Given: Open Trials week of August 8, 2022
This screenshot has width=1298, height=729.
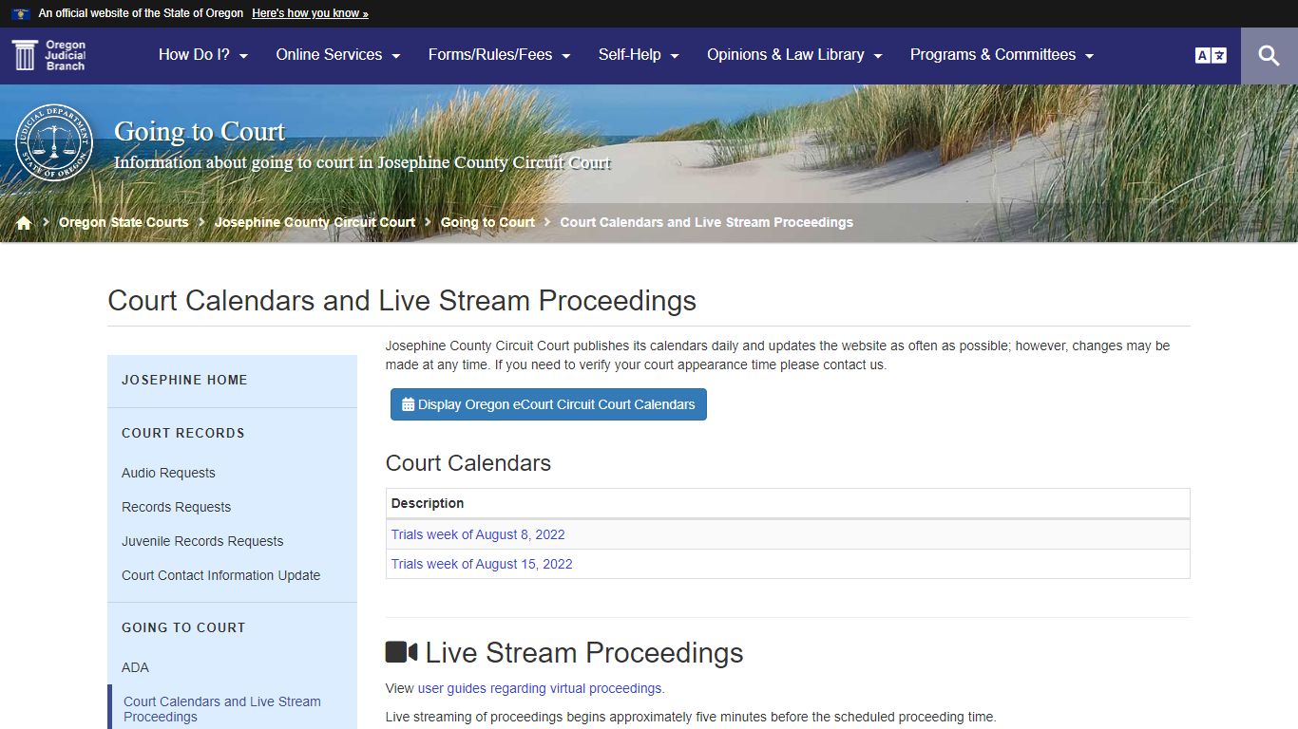Looking at the screenshot, I should coord(478,534).
